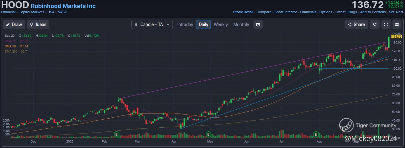Viewport: 405px width, 148px height.
Task: Click the 2025 label on the time axis
Action: pyautogui.click(x=70, y=141)
